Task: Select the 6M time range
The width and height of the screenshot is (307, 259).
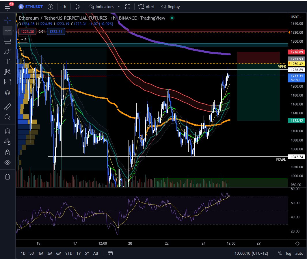Action: (x=59, y=253)
